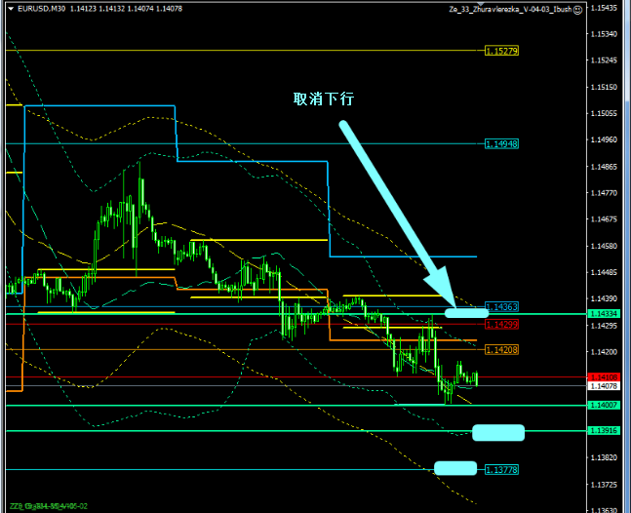631x513 pixels.
Task: Select the red 1.14299 price label
Action: point(501,324)
